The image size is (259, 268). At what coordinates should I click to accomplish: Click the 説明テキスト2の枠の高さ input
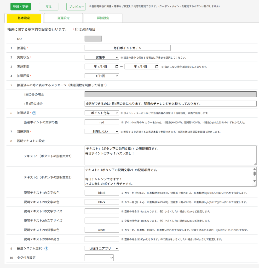102,239
